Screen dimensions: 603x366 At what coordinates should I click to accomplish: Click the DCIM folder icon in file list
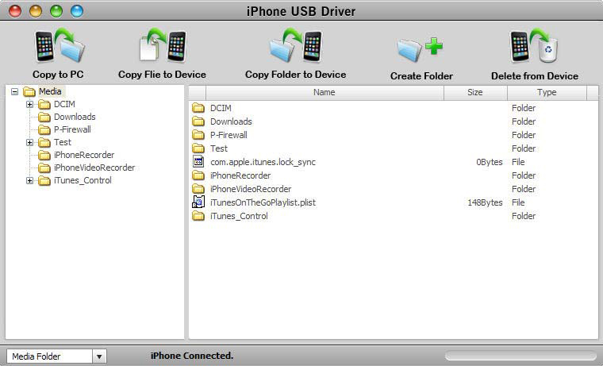198,108
